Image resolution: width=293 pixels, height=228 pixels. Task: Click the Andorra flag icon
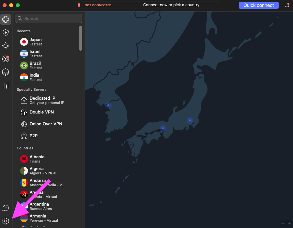[24, 183]
